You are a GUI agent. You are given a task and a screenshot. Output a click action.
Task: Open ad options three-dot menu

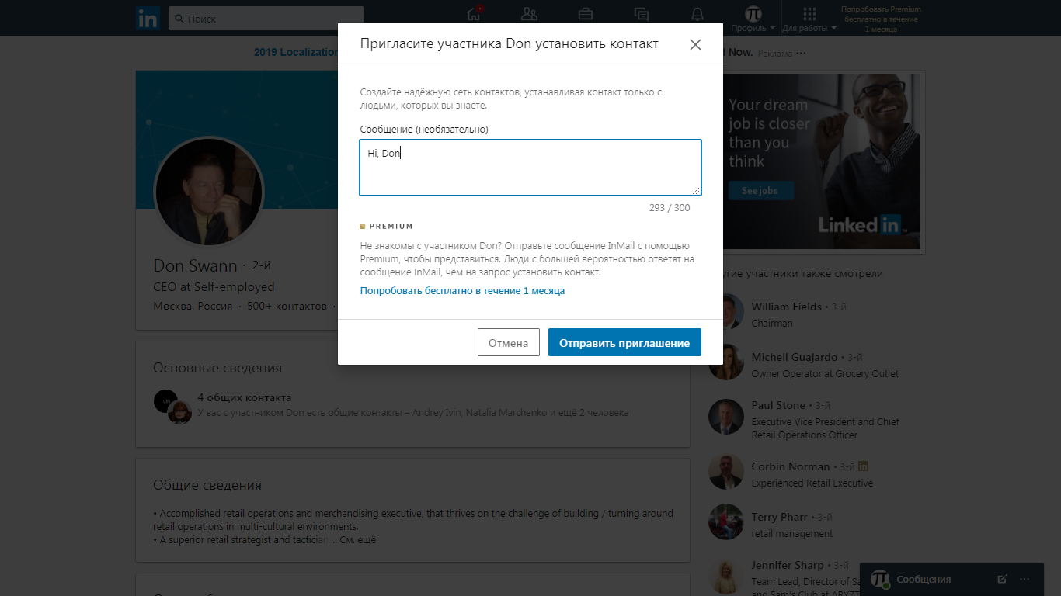802,53
